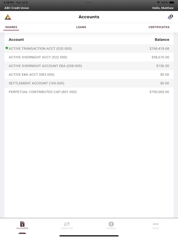178x238 pixels.
Task: Select the SHARES tab label
Action: (11, 27)
